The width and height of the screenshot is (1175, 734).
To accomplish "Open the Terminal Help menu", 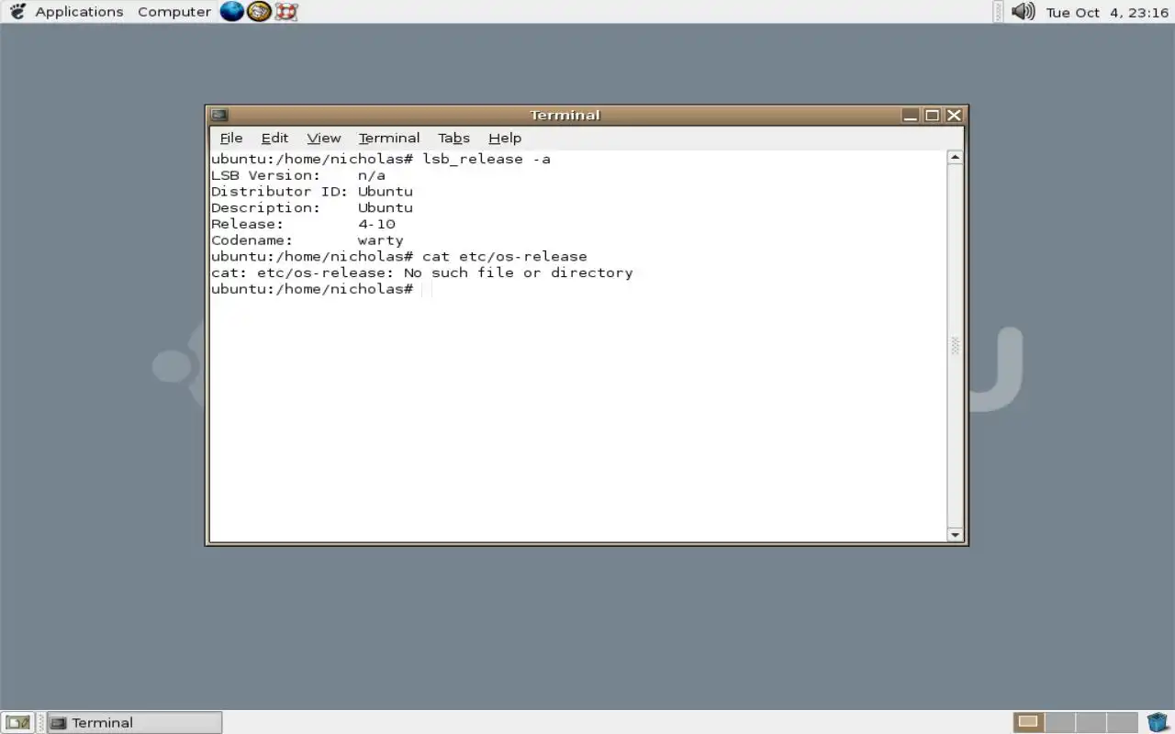I will (x=505, y=138).
